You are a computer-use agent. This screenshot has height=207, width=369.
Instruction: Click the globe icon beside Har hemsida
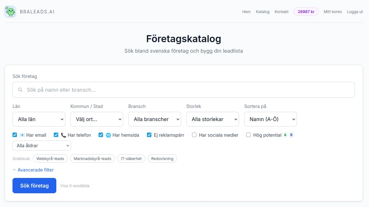coord(108,135)
